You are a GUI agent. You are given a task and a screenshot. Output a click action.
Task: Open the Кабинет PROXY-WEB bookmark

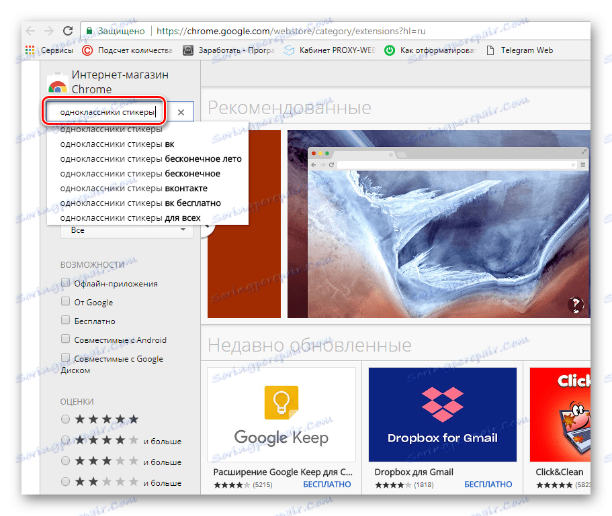[329, 50]
